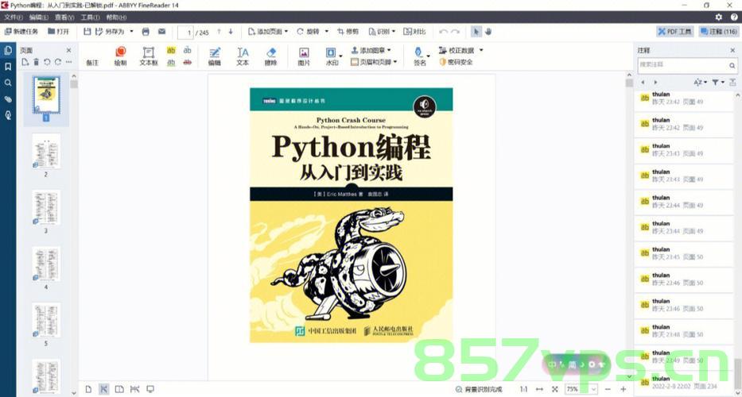Open the 文件 (File) menu
The height and width of the screenshot is (397, 742).
click(13, 17)
